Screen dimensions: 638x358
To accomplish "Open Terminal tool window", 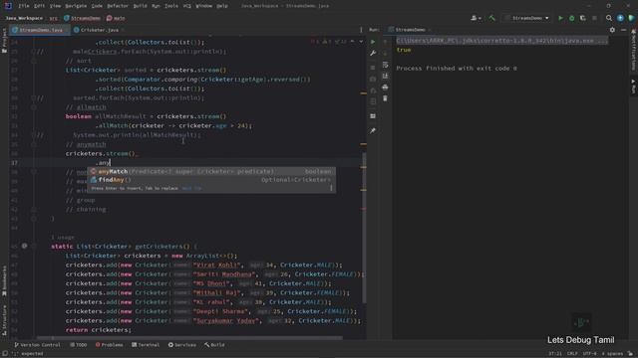I will [146, 345].
